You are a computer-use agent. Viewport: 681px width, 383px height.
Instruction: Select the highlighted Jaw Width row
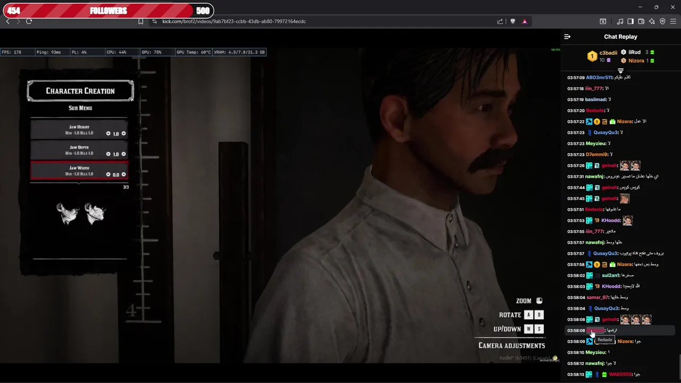tap(79, 171)
